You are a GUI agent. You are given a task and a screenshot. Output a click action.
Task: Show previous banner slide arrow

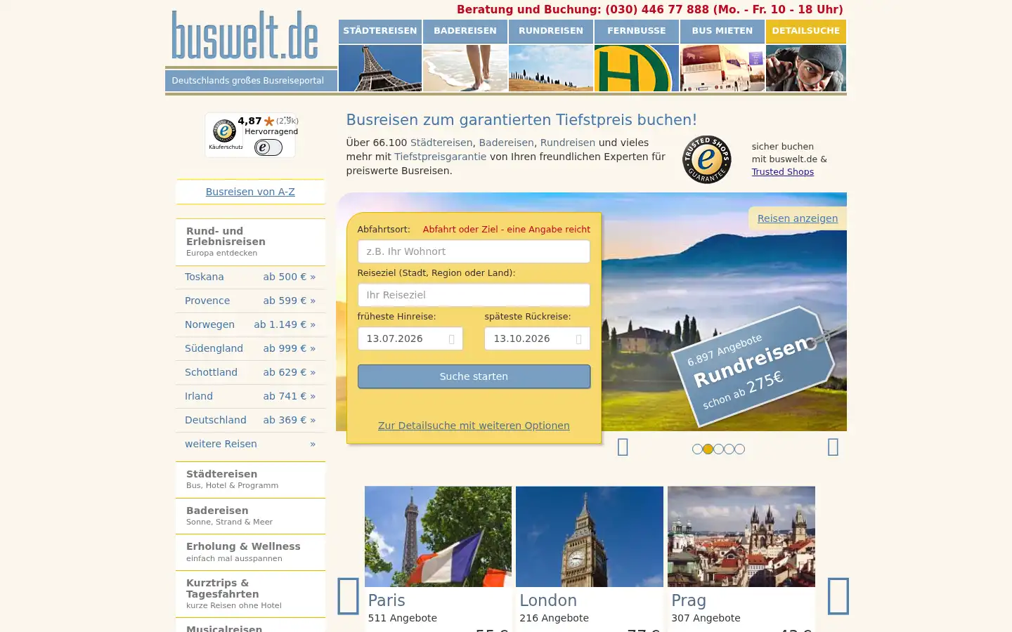(623, 447)
